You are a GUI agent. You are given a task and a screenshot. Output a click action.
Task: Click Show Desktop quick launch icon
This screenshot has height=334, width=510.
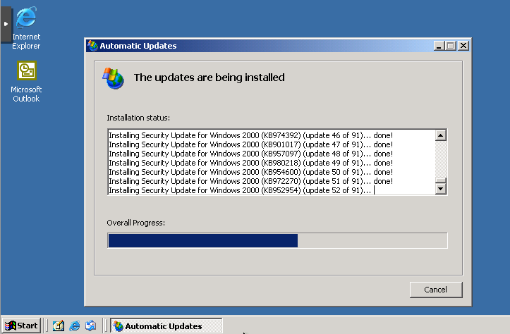59,326
